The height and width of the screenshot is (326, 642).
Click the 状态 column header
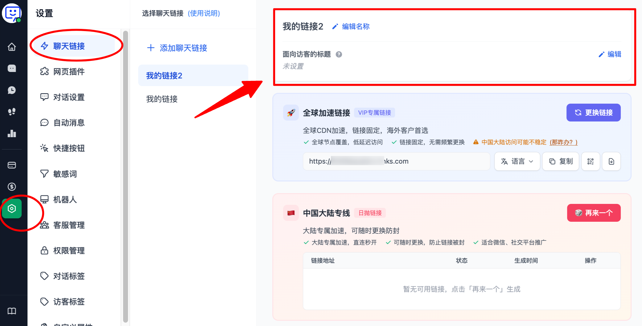[x=462, y=260]
